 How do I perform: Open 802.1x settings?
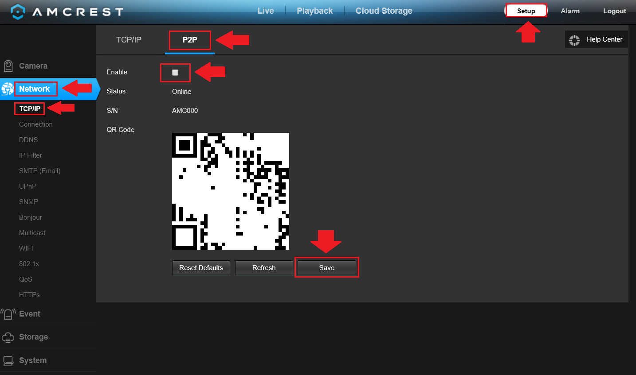click(29, 264)
